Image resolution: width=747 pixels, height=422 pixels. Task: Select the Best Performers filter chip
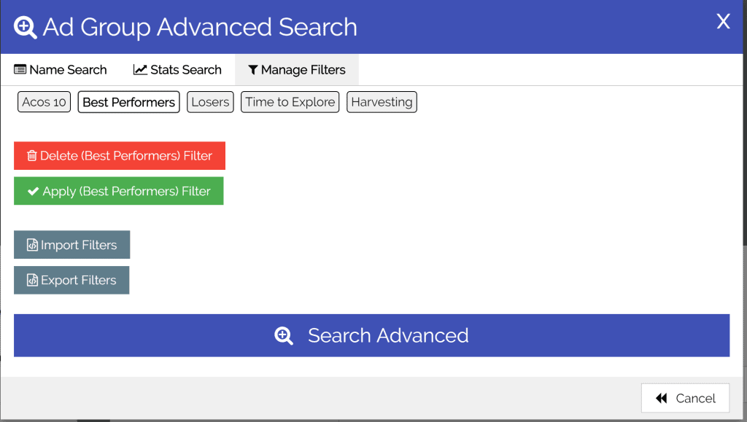point(128,102)
